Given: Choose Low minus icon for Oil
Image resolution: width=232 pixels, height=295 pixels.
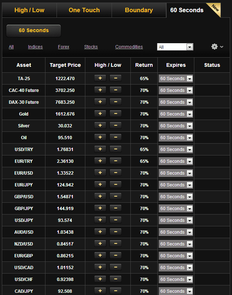Looking at the screenshot, I should click(115, 137).
